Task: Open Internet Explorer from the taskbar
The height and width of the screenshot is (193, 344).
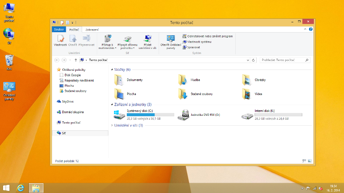Action: pos(20,187)
